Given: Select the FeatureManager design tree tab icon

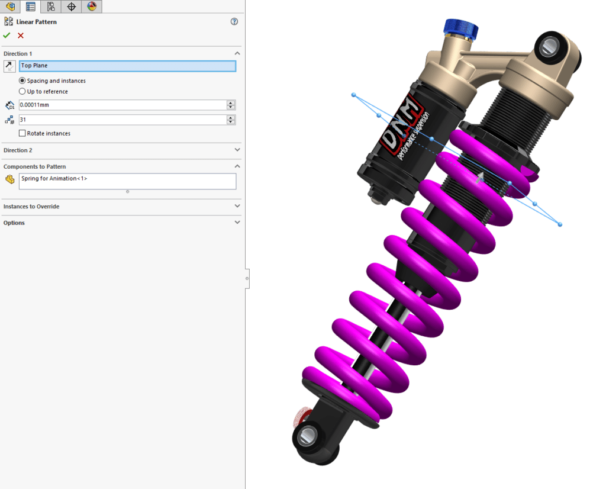Looking at the screenshot, I should point(10,7).
